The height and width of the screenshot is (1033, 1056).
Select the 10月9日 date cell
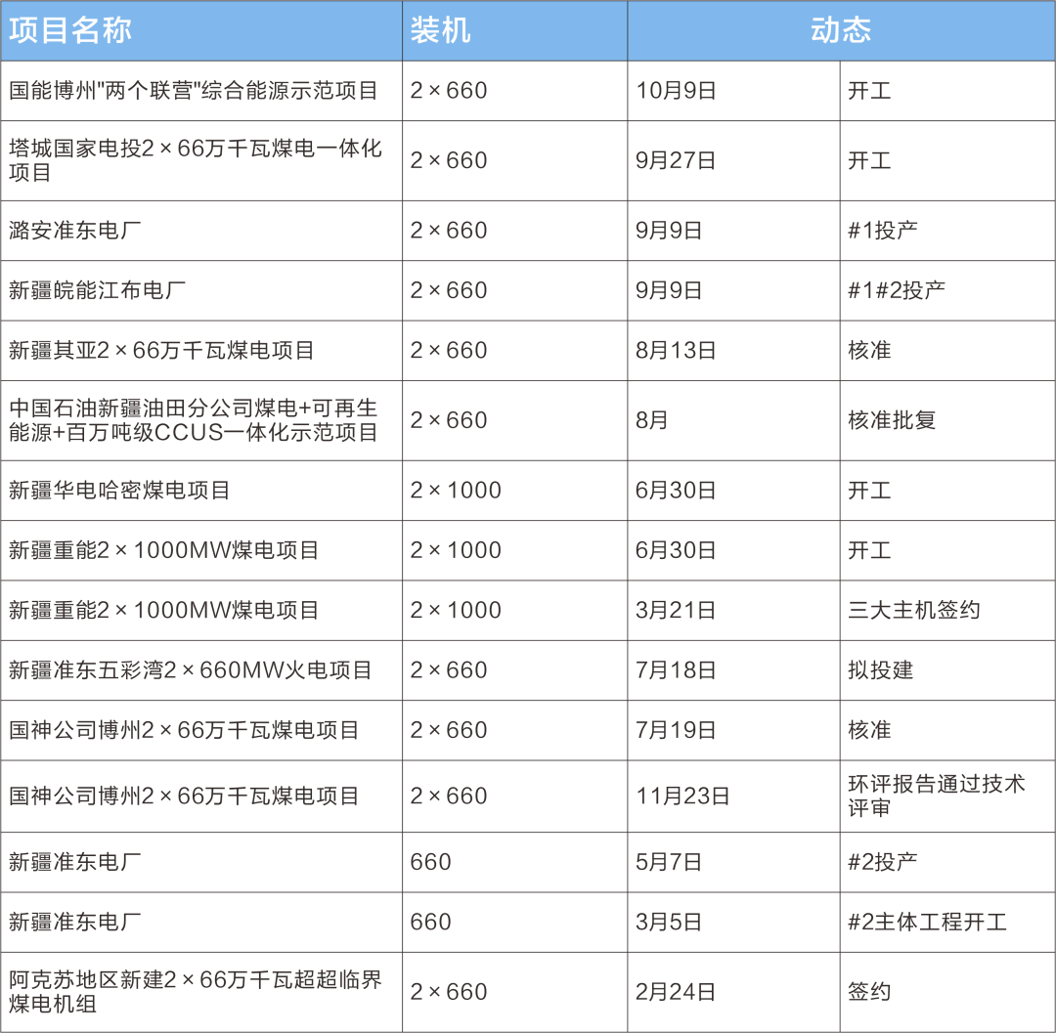734,91
